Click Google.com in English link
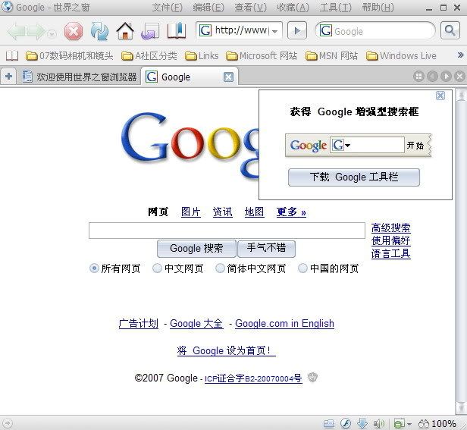467x430 pixels. tap(284, 323)
